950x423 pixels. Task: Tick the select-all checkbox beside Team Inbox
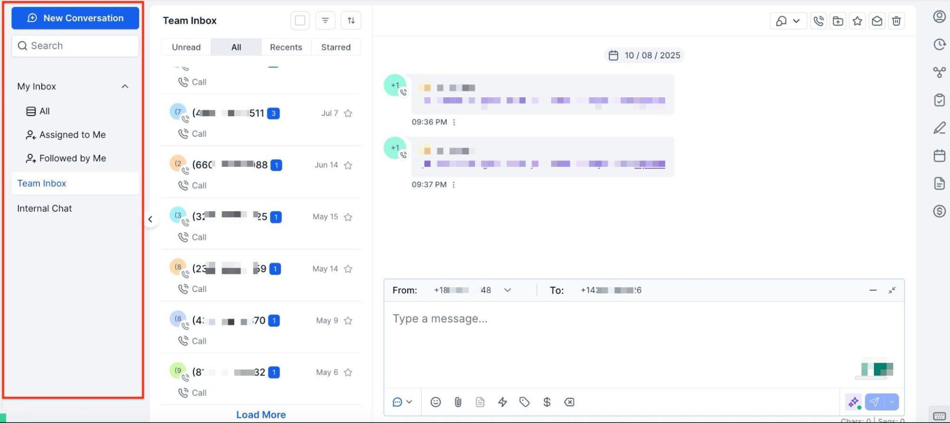(300, 20)
